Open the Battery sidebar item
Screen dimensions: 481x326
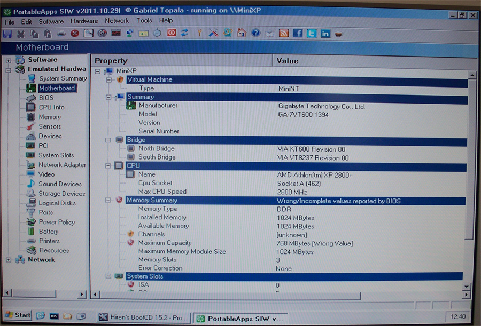click(x=49, y=232)
